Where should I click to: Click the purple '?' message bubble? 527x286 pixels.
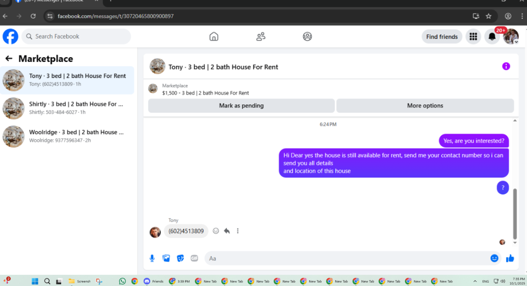(x=503, y=188)
